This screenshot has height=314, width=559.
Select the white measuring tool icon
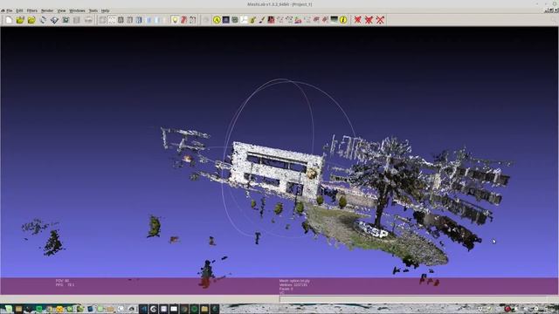pyautogui.click(x=244, y=20)
